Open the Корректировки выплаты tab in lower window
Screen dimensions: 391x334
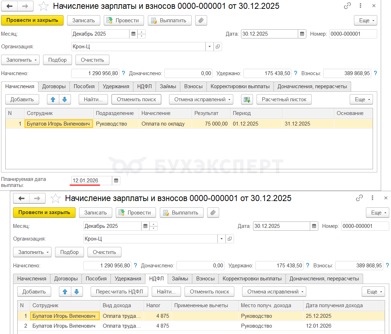tap(252, 279)
